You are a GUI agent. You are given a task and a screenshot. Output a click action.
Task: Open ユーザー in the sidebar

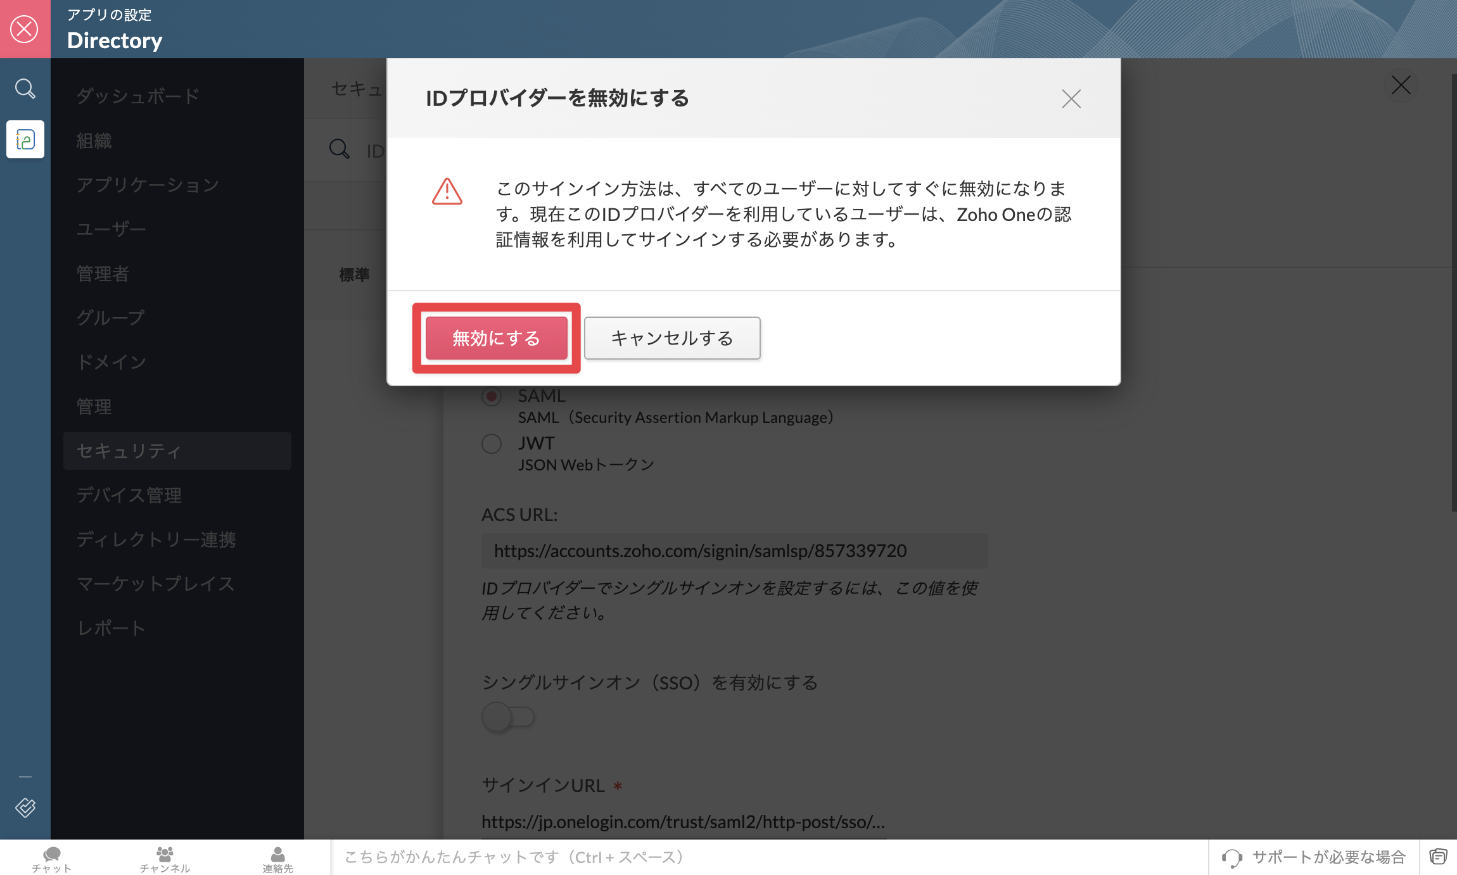[111, 229]
